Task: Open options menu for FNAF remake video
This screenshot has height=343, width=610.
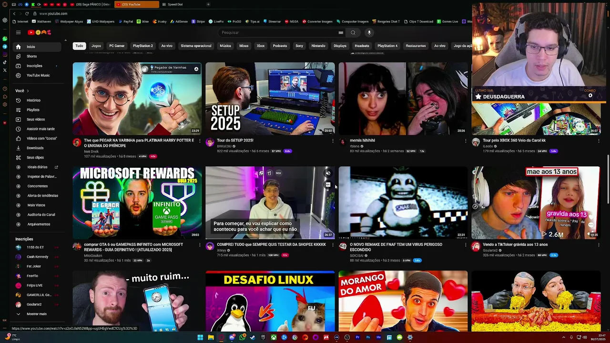Action: pyautogui.click(x=466, y=245)
